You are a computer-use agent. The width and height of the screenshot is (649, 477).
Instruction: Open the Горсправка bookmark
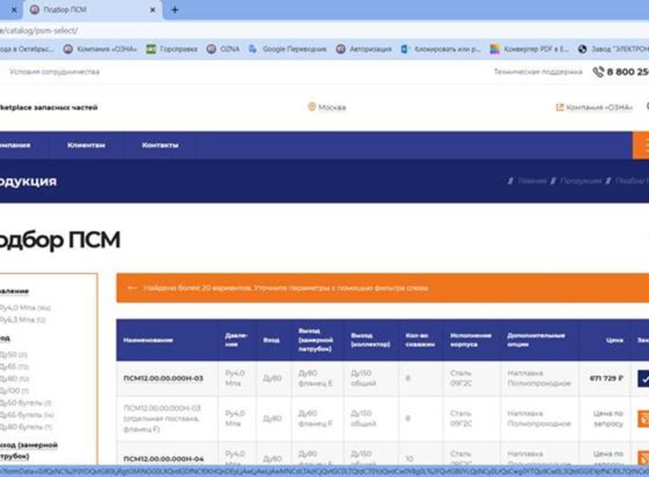pyautogui.click(x=172, y=49)
